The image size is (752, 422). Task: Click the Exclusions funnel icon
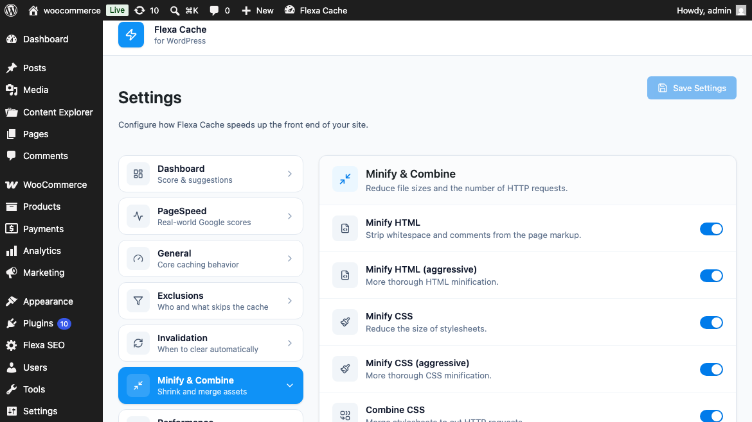[x=138, y=301]
